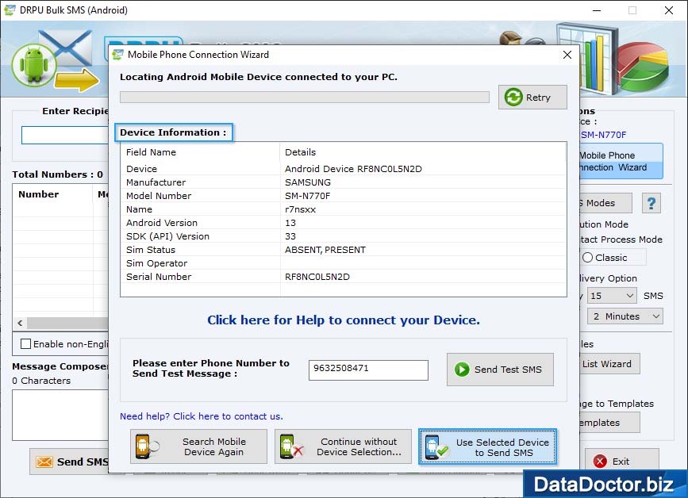The width and height of the screenshot is (688, 498).
Task: Close the Mobile Phone Connection Wizard dialog
Action: coord(567,55)
